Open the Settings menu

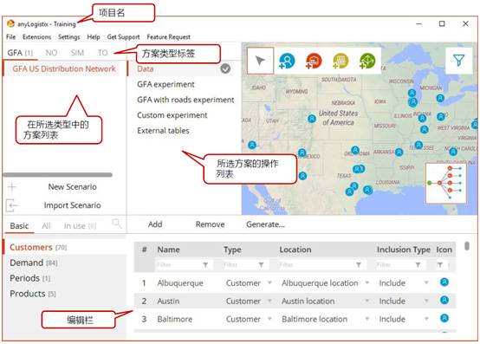pos(68,37)
